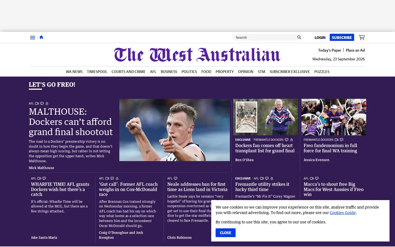Click Cookies Guide link
This screenshot has width=395, height=247.
[343, 213]
